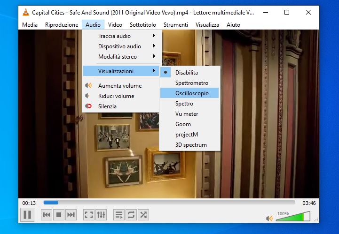Select the Disabilita radio option
The height and width of the screenshot is (234, 339).
tap(189, 73)
